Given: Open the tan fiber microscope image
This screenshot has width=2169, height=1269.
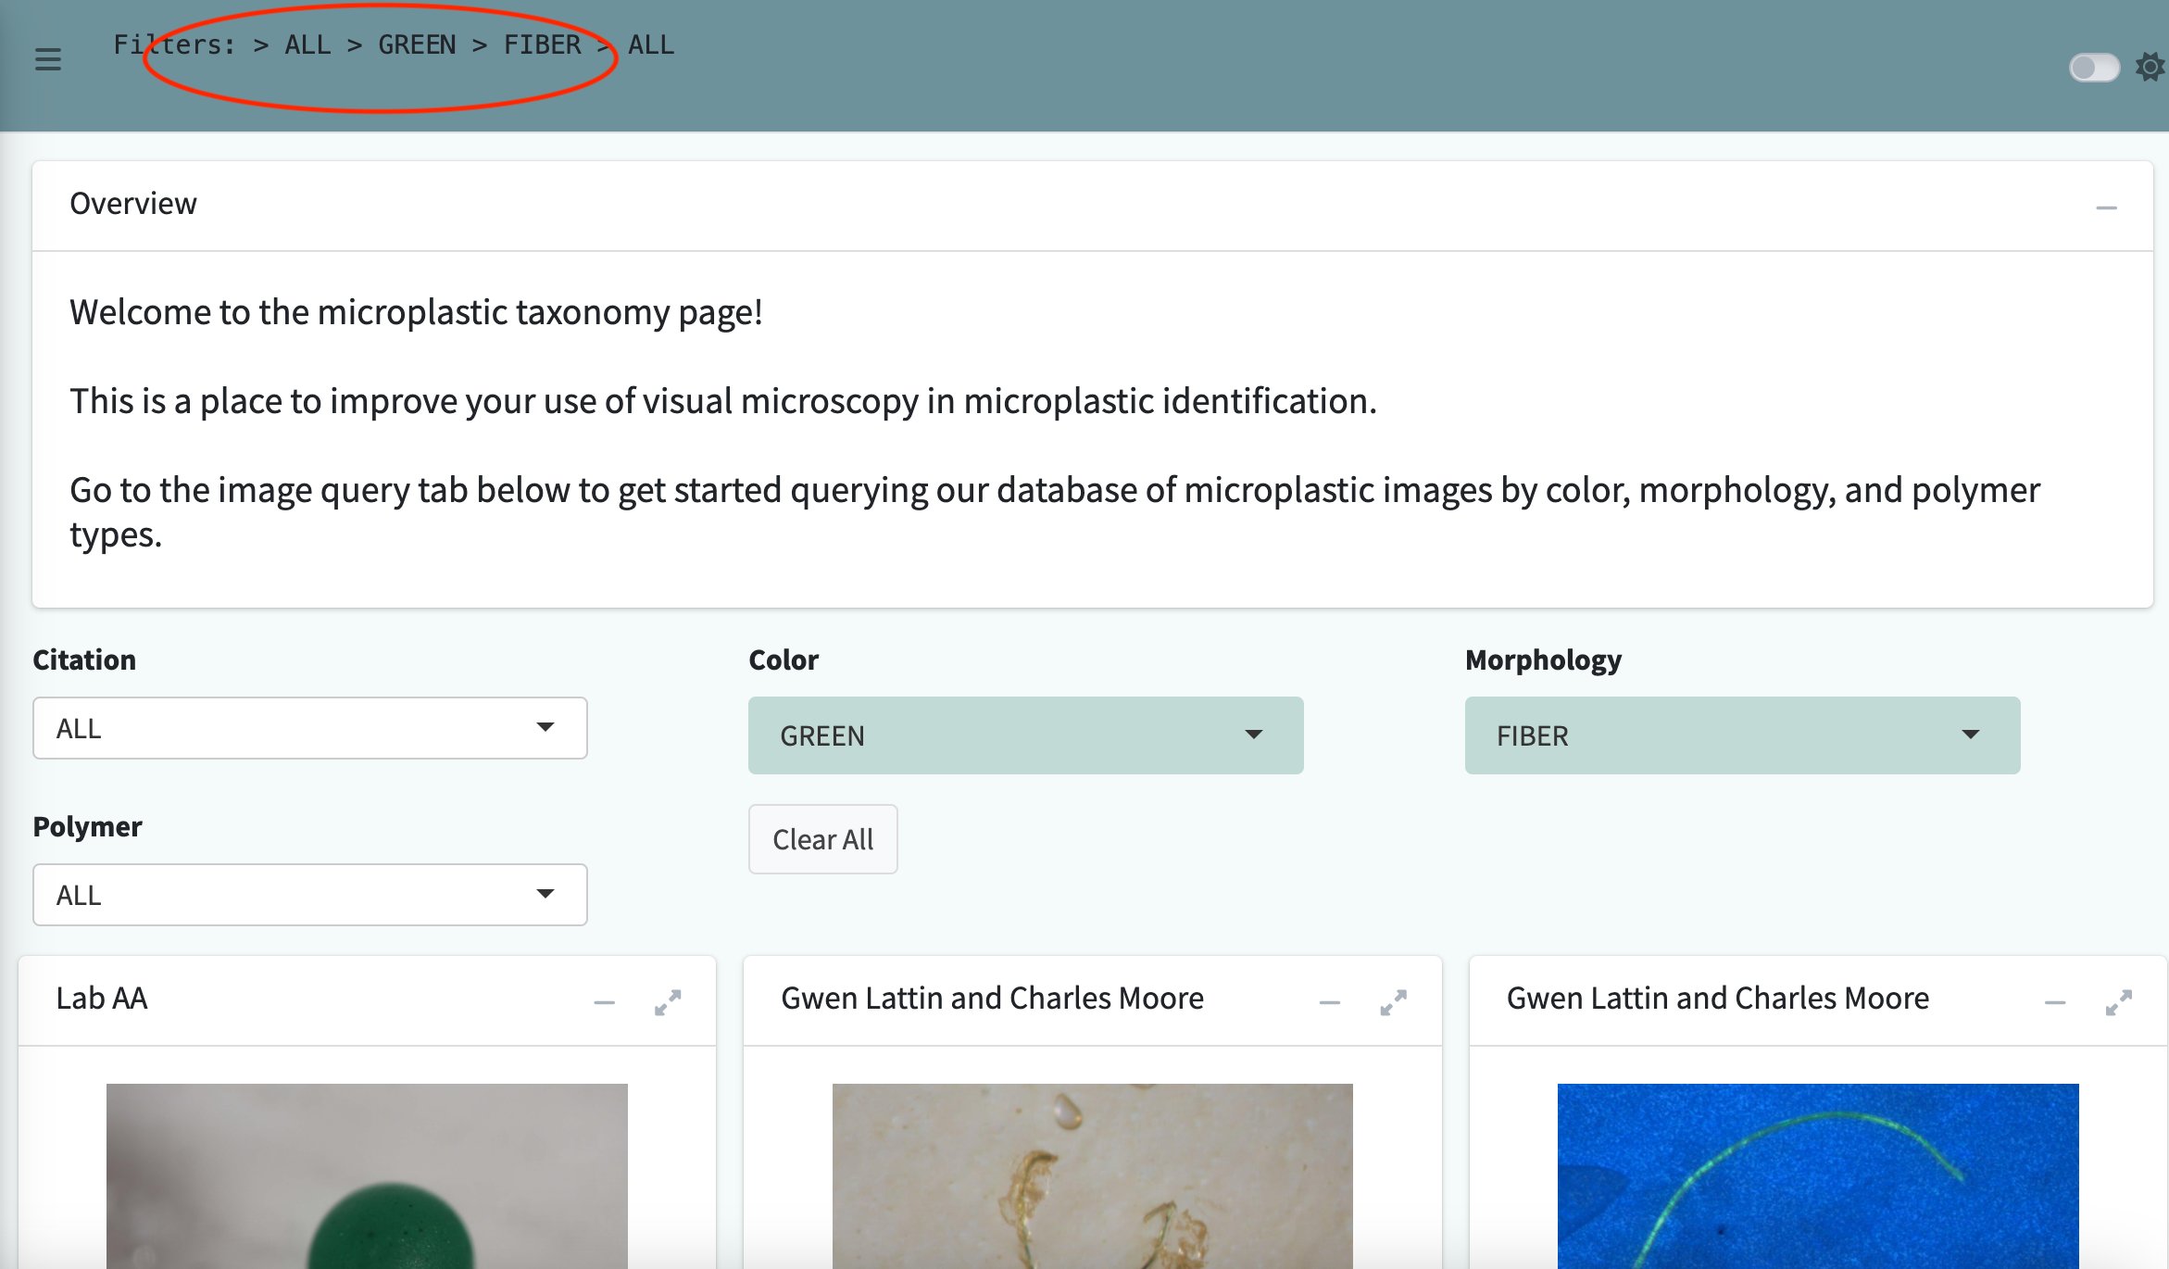Looking at the screenshot, I should pyautogui.click(x=1093, y=1176).
